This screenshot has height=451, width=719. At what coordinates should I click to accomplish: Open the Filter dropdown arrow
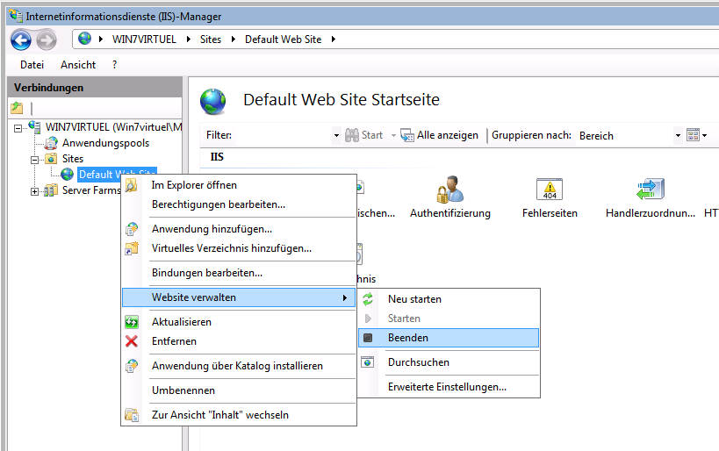pos(336,135)
